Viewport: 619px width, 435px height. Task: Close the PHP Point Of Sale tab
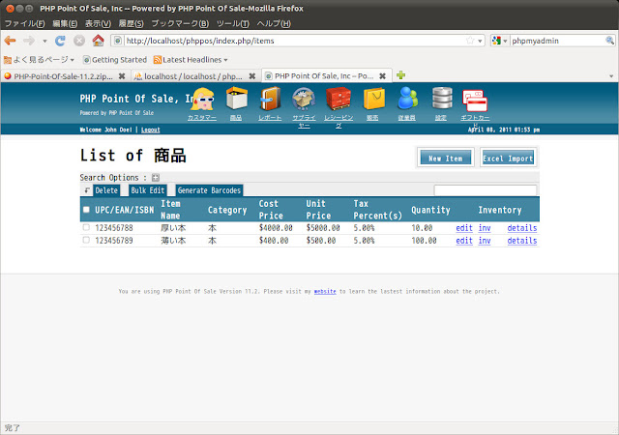(x=383, y=75)
